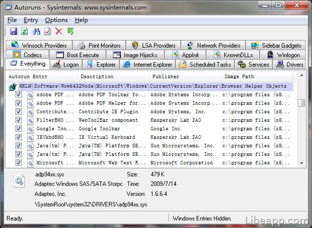Screen dimensions: 312x228
Task: Select the HKLM Browser Helper Objects registry row
Action: point(156,86)
